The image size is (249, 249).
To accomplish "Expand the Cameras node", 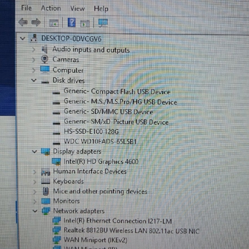I will click(33, 60).
